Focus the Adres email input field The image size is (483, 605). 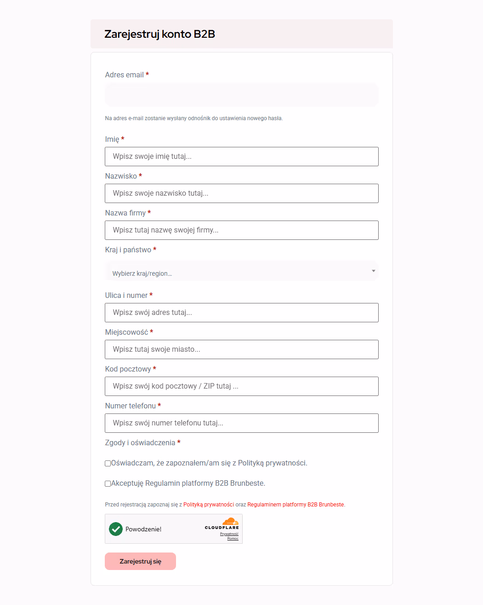[x=242, y=95]
